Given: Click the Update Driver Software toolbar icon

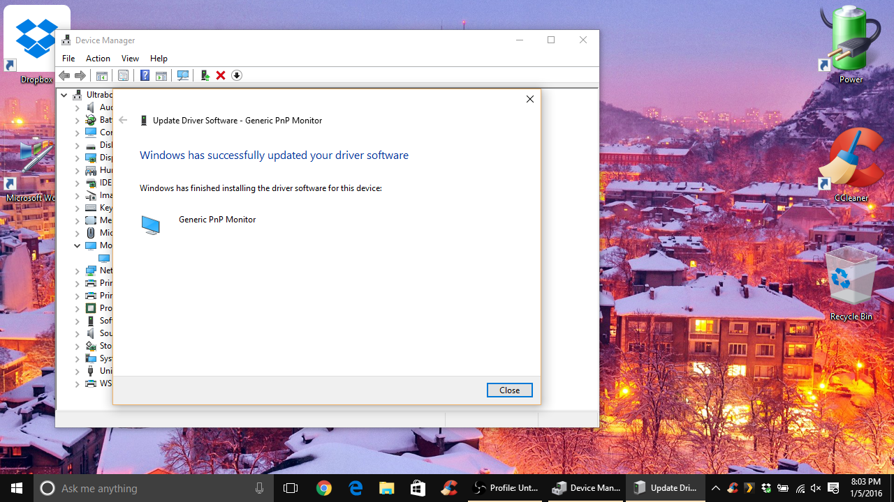Looking at the screenshot, I should pyautogui.click(x=205, y=75).
